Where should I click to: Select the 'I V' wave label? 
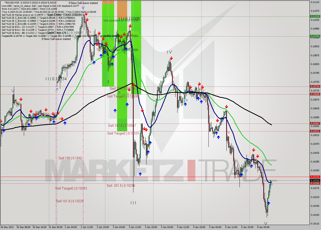[170, 52]
